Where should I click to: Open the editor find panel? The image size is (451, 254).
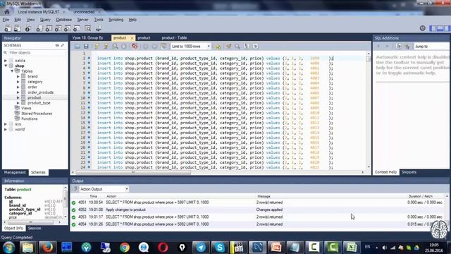click(237, 47)
